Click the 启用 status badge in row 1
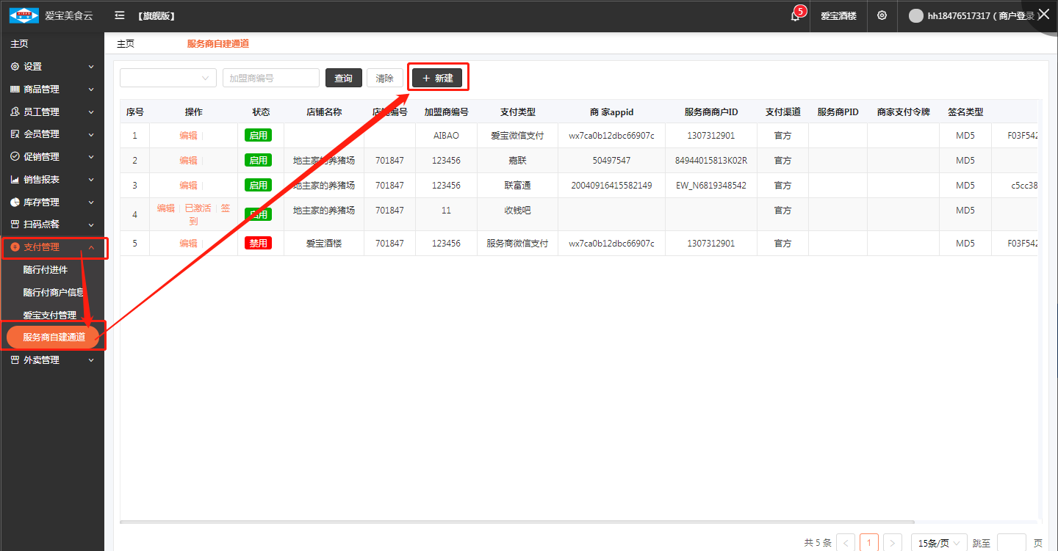Image resolution: width=1058 pixels, height=551 pixels. coord(258,136)
